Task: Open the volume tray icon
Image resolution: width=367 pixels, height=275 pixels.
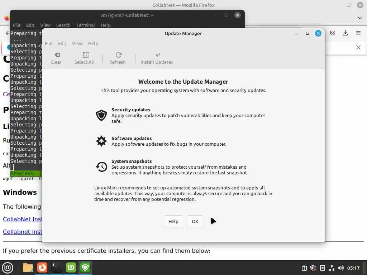Action: tap(341, 268)
